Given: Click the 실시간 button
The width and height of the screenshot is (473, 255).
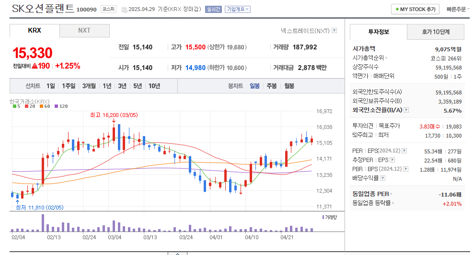Looking at the screenshot, I should coord(213,10).
